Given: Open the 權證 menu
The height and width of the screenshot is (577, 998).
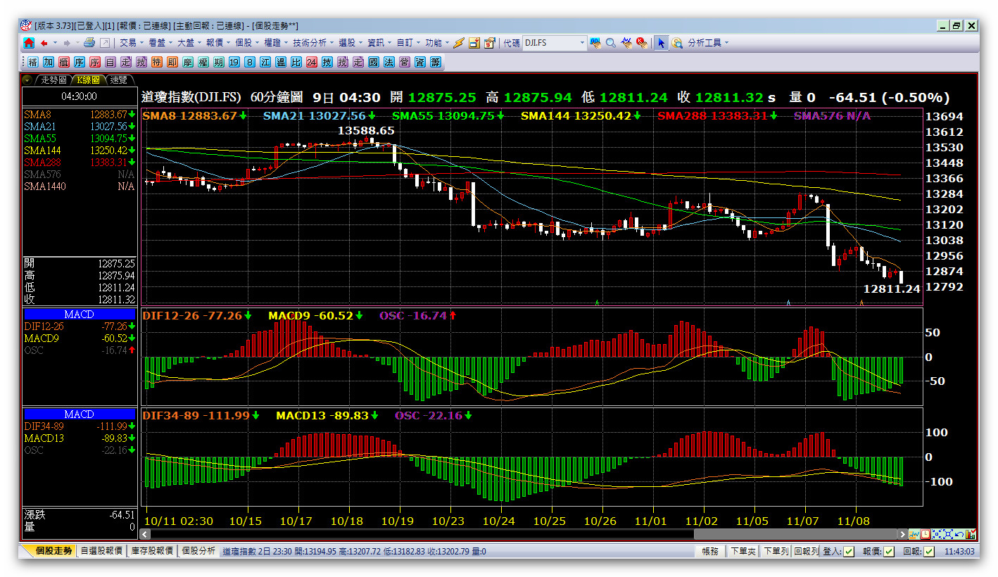Looking at the screenshot, I should (276, 43).
